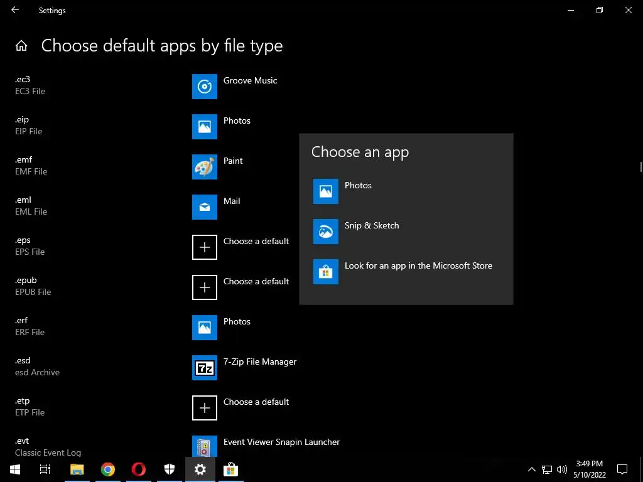Viewport: 643px width, 482px height.
Task: Click the esd Archive description text
Action: [x=37, y=372]
